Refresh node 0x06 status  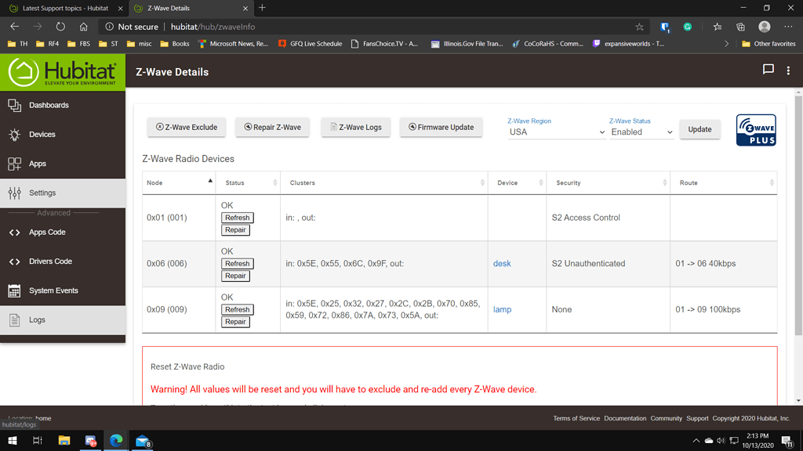237,264
